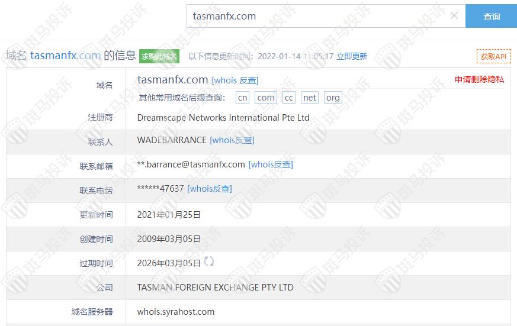This screenshot has height=326, width=517.
Task: Open the [whois 反查] link next to the domain name
Action: point(235,80)
